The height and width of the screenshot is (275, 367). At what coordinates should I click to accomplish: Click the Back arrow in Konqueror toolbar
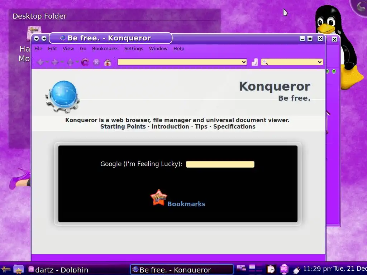click(40, 62)
